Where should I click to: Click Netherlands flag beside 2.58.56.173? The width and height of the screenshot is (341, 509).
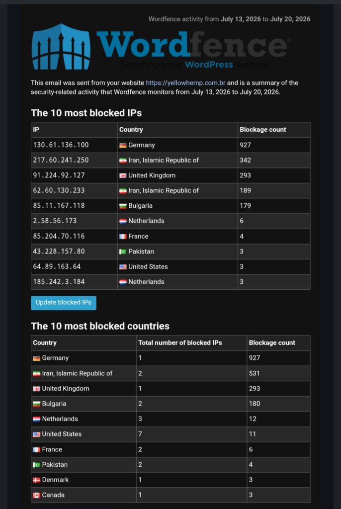[x=123, y=221]
